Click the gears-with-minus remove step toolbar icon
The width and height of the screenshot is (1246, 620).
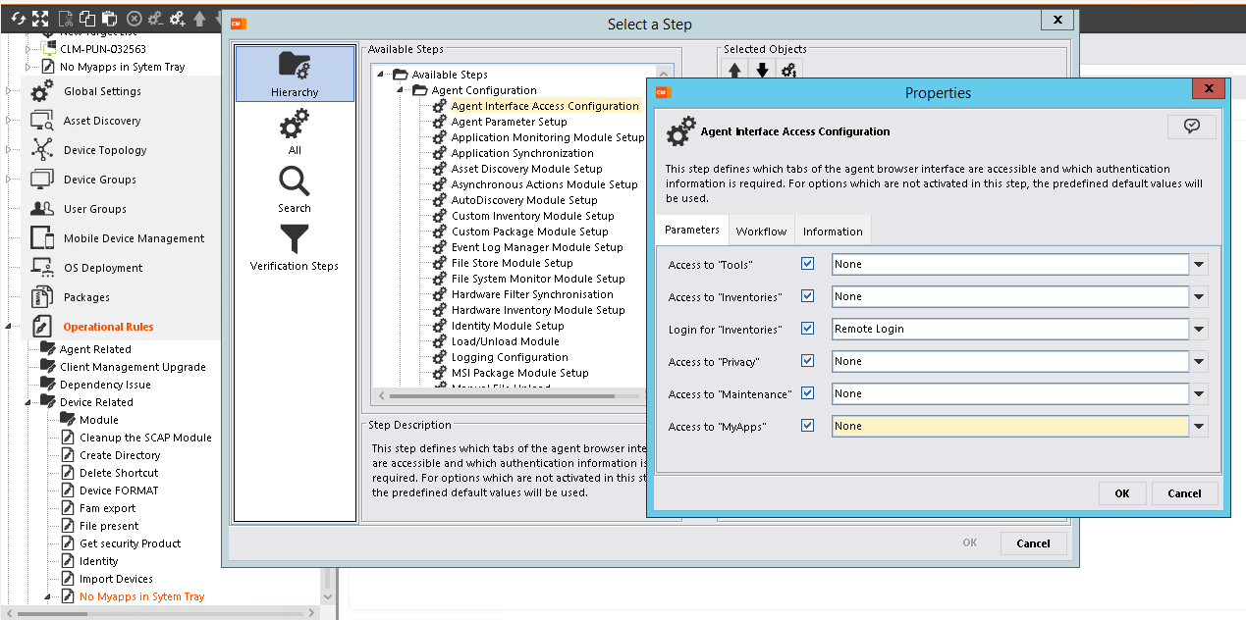click(x=156, y=19)
